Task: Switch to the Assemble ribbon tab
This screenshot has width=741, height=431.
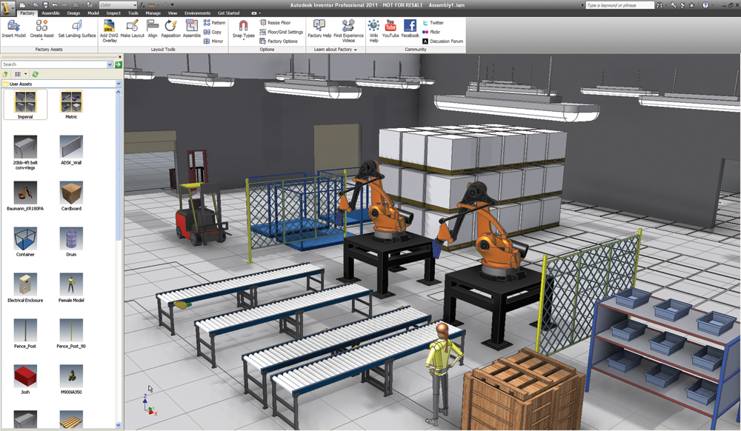Action: point(50,13)
